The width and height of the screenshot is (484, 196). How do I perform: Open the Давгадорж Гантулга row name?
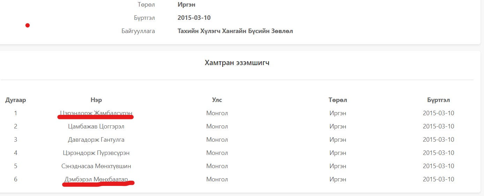pos(96,140)
